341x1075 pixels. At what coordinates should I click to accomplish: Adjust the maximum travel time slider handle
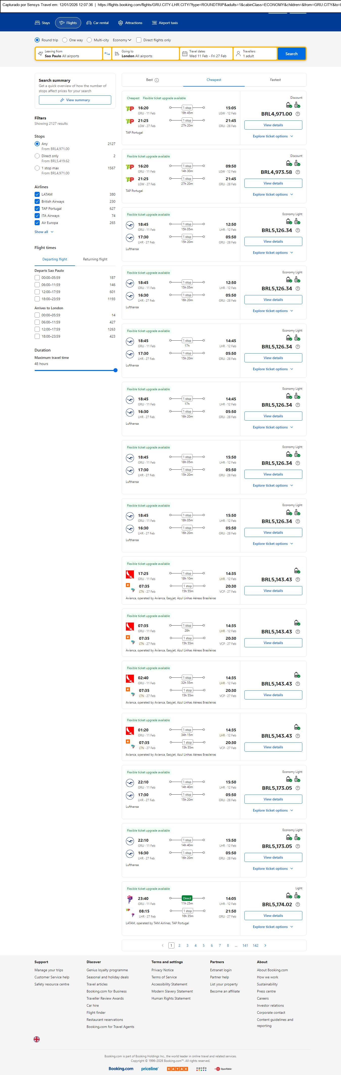[116, 370]
